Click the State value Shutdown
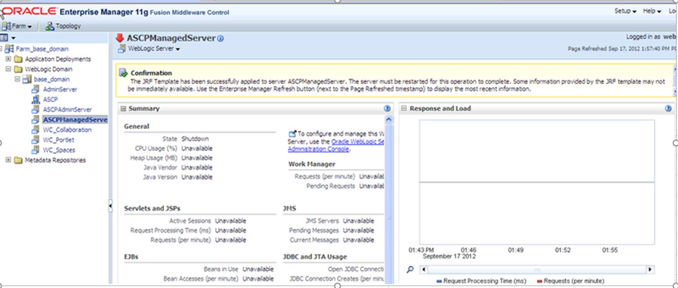This screenshot has height=288, width=678. coord(195,139)
